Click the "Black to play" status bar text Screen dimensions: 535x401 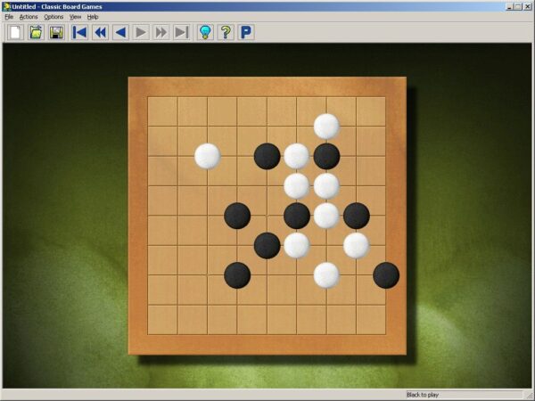pos(423,395)
